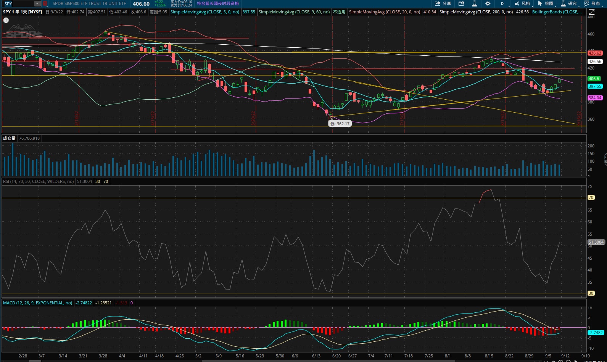This screenshot has height=362, width=607.
Task: Click SPDR S&P500 ETF TRUST description text
Action: 89,3
